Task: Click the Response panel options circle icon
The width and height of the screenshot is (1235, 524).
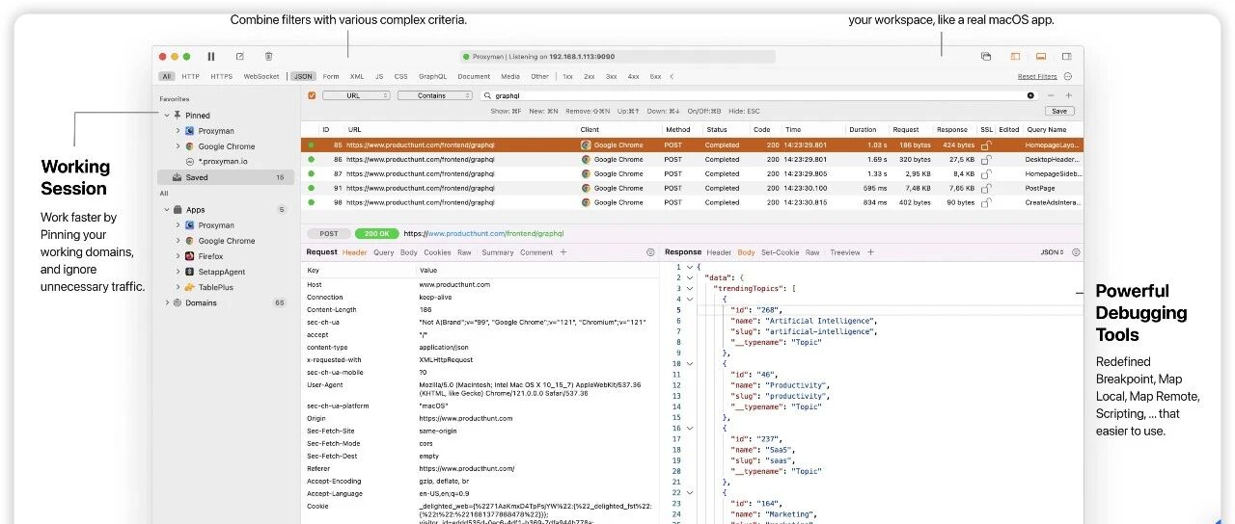Action: point(1076,252)
